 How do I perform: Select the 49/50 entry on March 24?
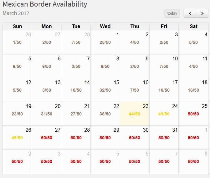(x=164, y=114)
